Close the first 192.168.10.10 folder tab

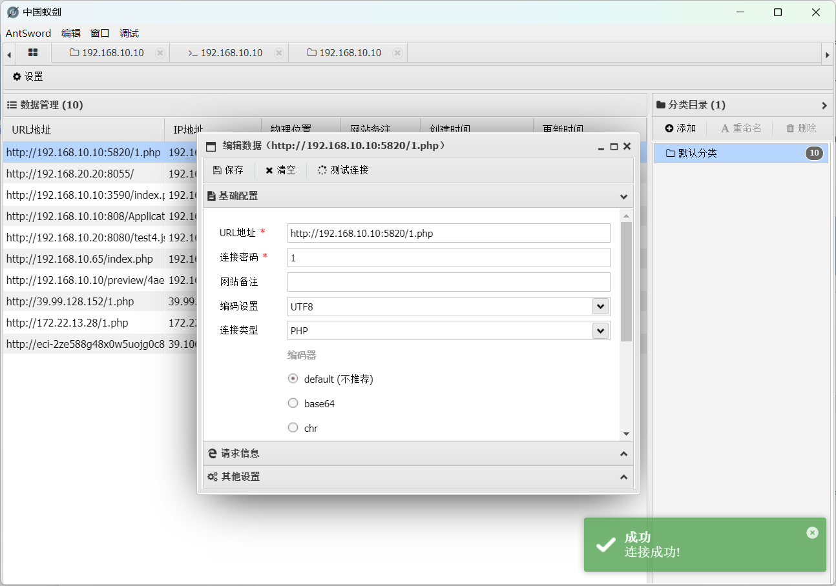(160, 53)
